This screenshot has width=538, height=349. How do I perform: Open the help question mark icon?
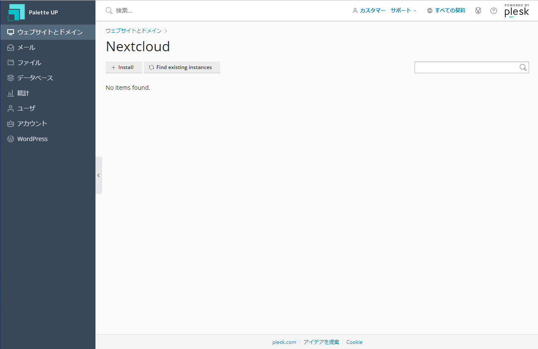click(493, 11)
